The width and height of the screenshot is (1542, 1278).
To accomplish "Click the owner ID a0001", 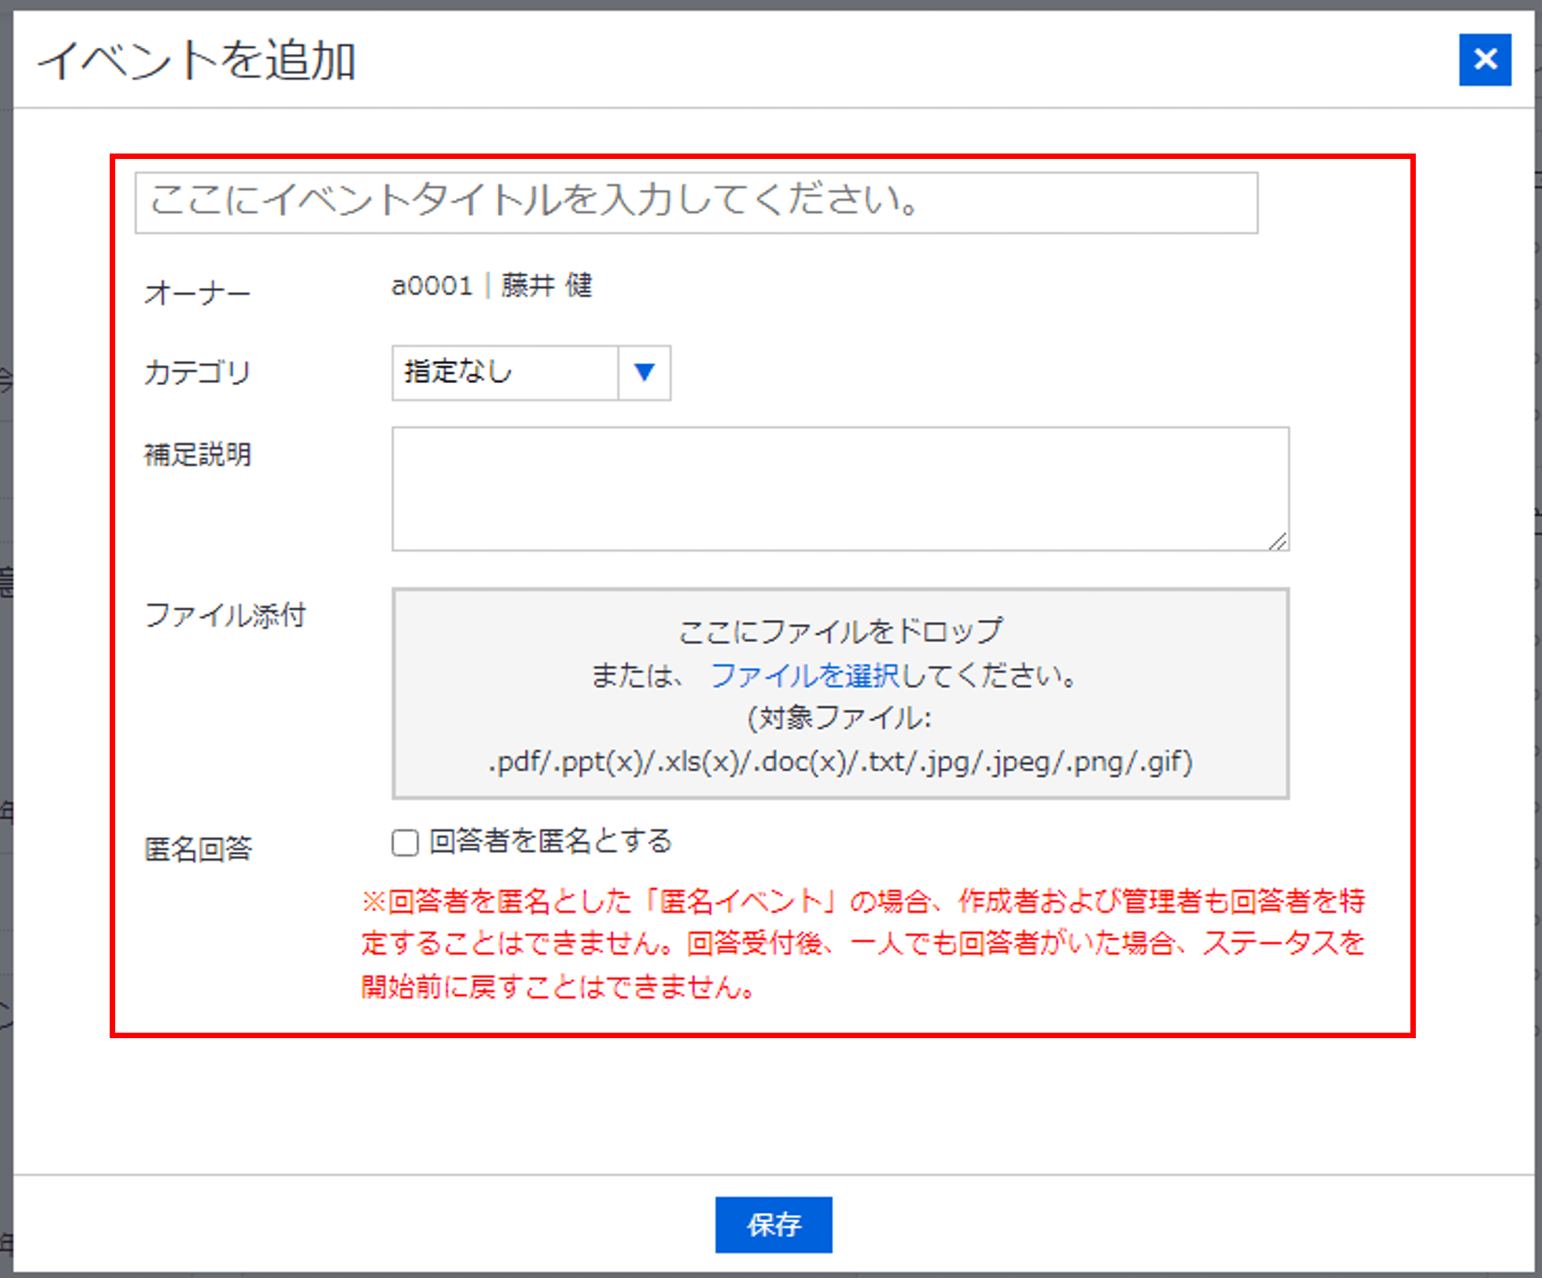I will 432,286.
